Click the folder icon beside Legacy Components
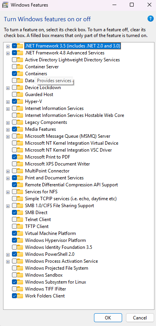The height and width of the screenshot is (326, 156). pos(20,122)
